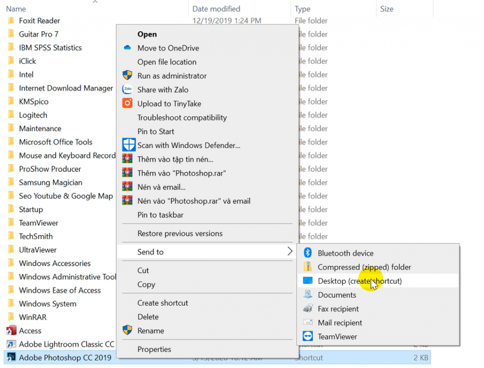The image size is (484, 368).
Task: Click the Compressed (zipped) folder icon
Action: [308, 267]
